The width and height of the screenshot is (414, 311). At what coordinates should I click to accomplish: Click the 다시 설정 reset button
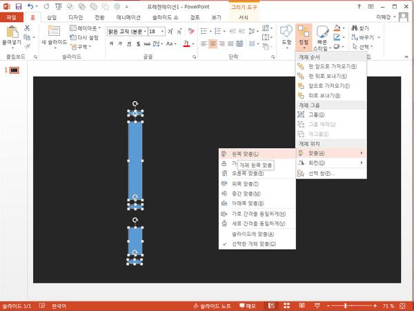point(84,37)
